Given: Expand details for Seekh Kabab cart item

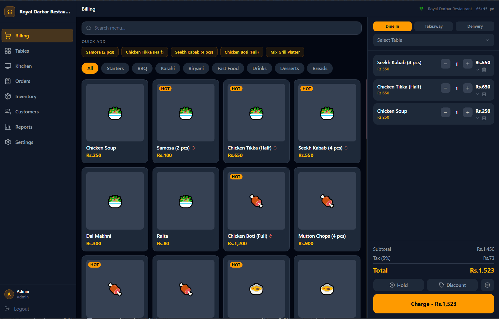Looking at the screenshot, I should click(478, 70).
